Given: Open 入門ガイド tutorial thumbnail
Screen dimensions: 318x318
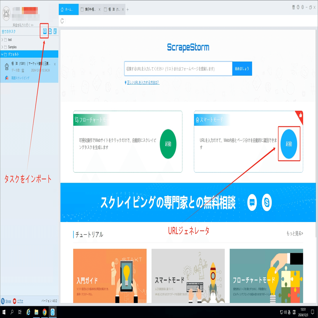Looking at the screenshot, I should point(110,276).
